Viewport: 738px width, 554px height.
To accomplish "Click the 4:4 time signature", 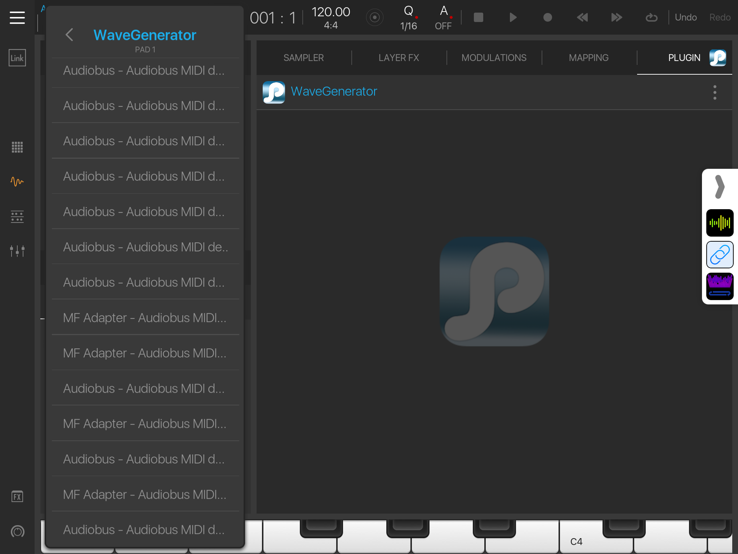I will pyautogui.click(x=331, y=25).
